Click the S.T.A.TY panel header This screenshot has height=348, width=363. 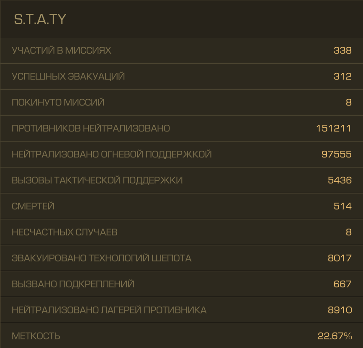click(x=182, y=19)
